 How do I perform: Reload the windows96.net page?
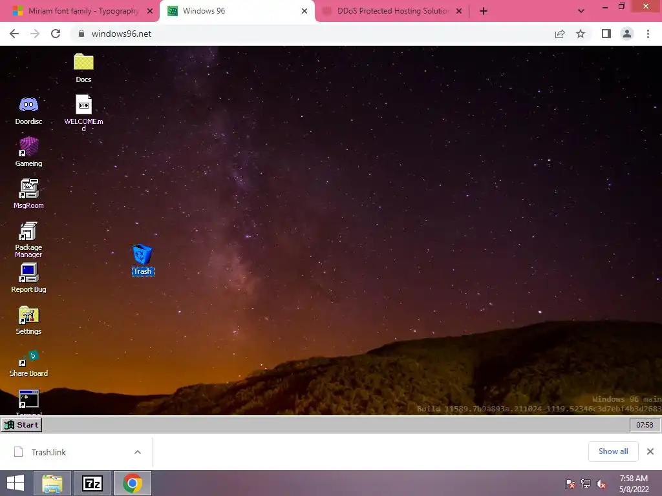(56, 34)
